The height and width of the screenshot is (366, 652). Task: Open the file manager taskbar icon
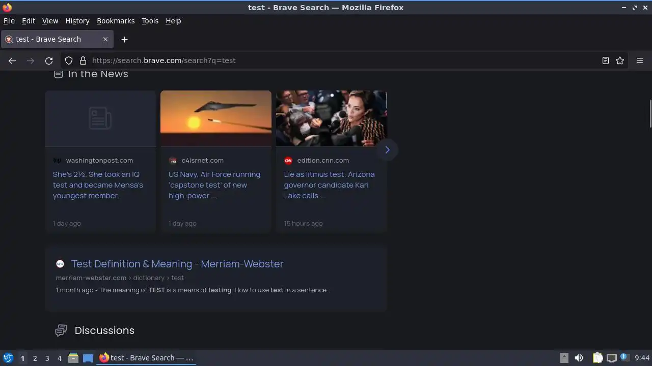tap(73, 358)
